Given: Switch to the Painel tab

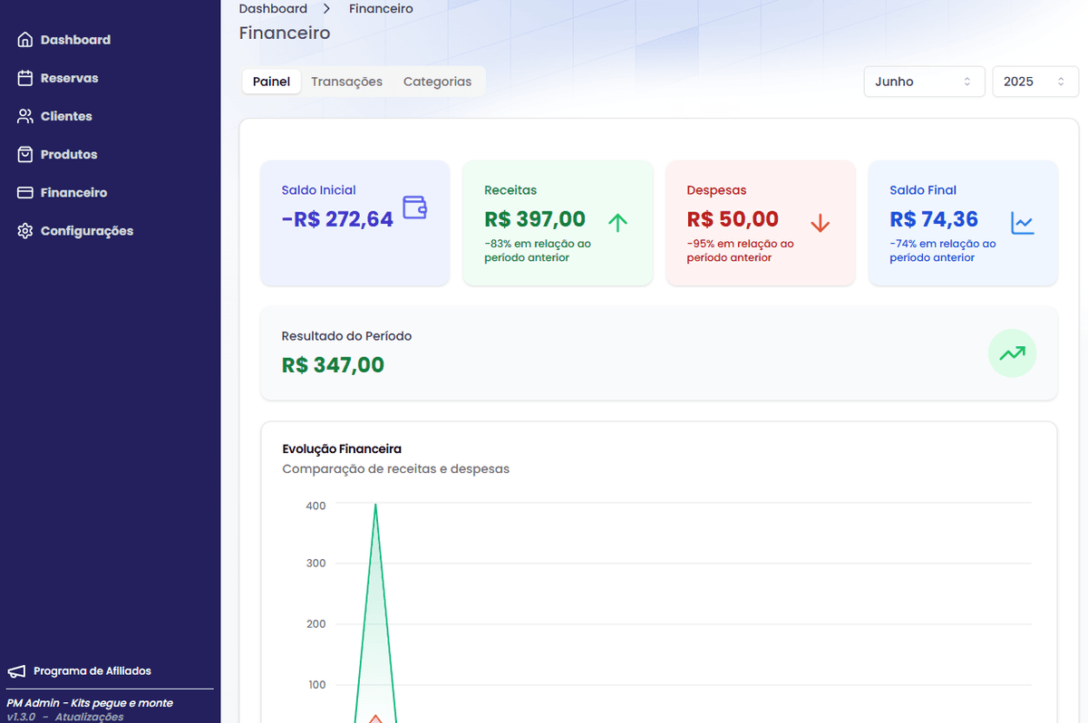Looking at the screenshot, I should pyautogui.click(x=271, y=82).
